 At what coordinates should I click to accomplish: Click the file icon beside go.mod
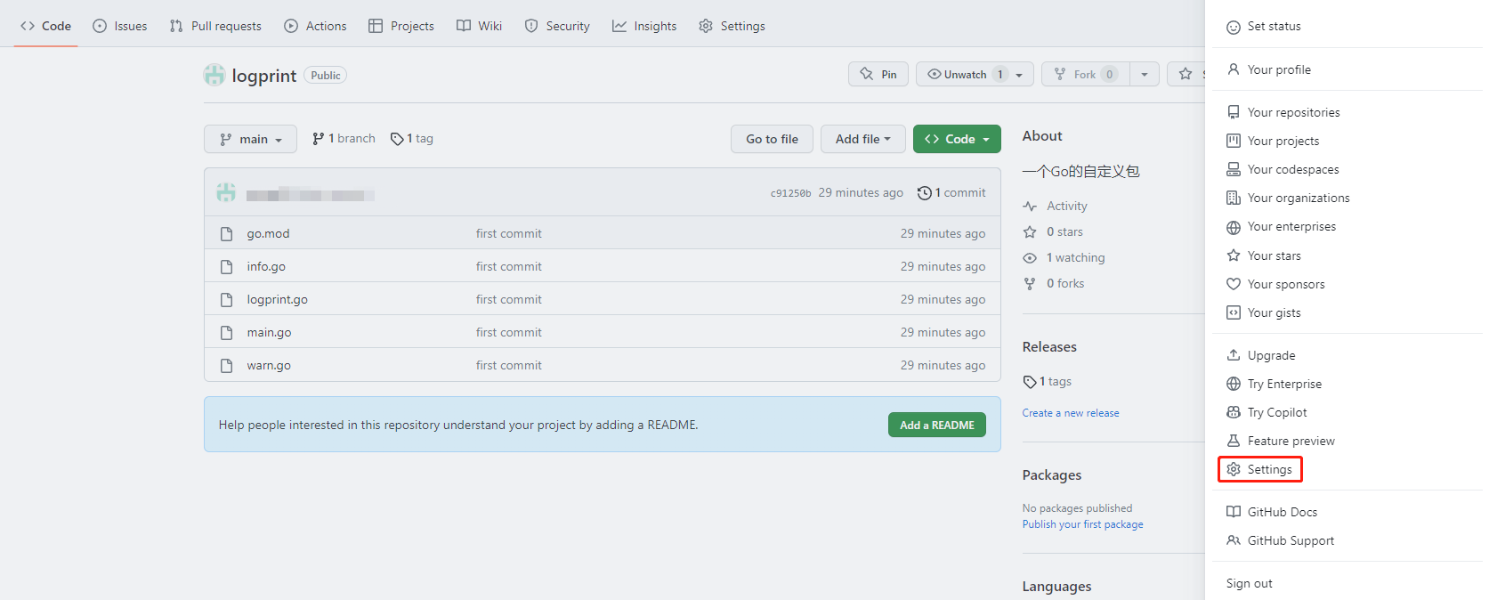coord(226,233)
